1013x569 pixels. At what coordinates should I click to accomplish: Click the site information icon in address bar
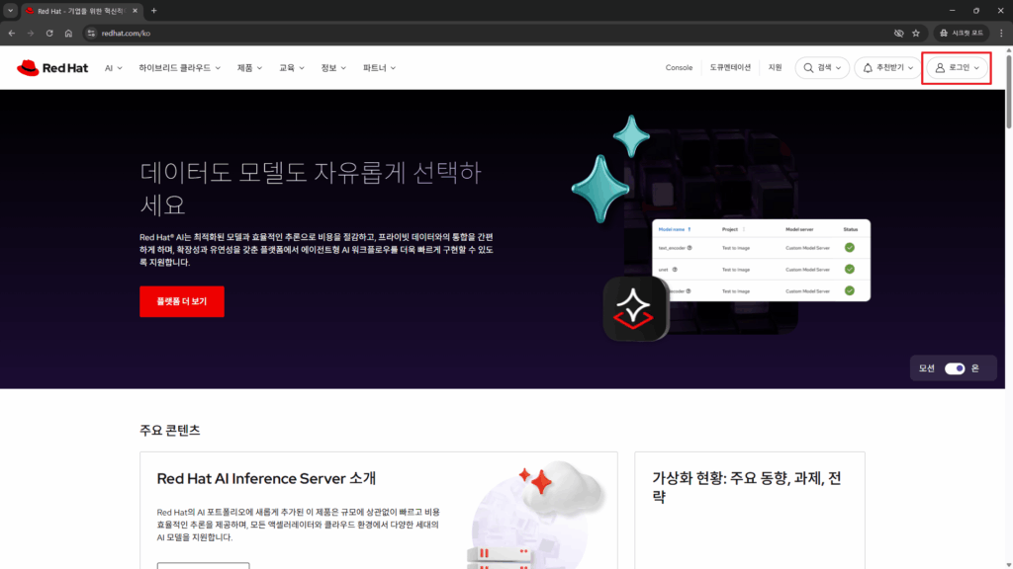pos(91,33)
